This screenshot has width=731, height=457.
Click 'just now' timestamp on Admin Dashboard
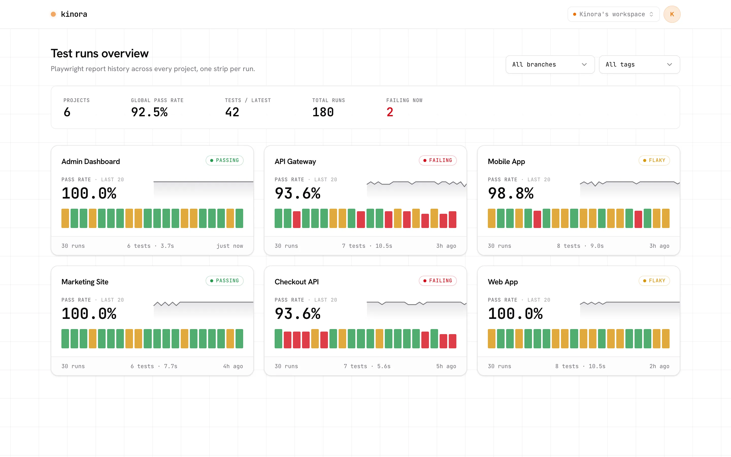coord(229,246)
